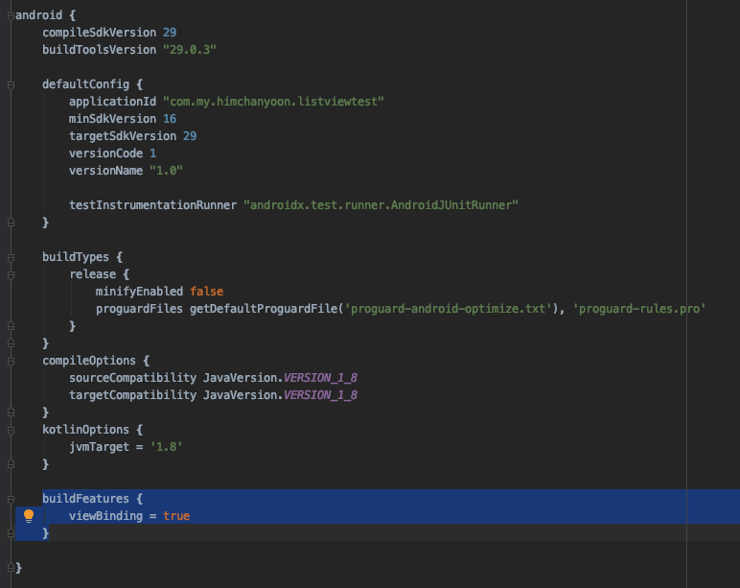This screenshot has height=588, width=740.
Task: Click the 29 value after targetSdkVersion
Action: [190, 136]
